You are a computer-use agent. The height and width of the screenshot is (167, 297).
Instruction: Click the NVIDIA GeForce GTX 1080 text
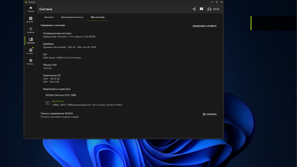pos(61,95)
